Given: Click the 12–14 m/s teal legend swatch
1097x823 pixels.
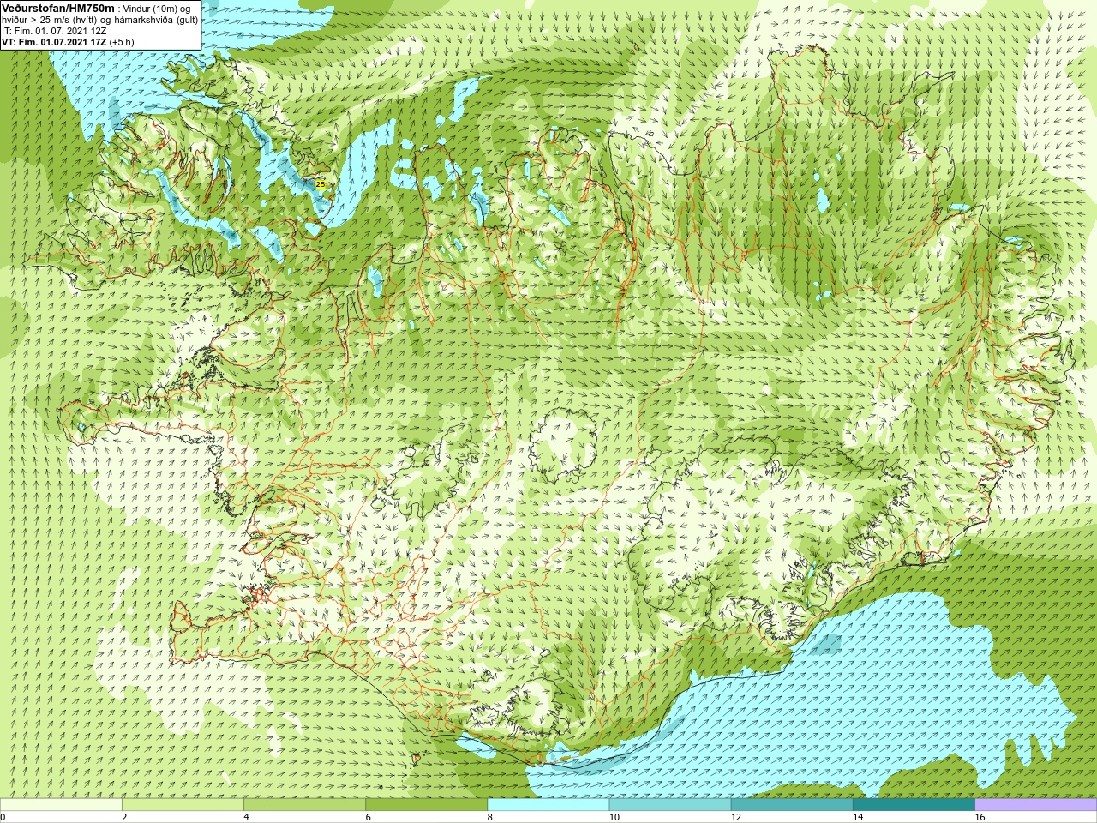Looking at the screenshot, I should 792,805.
